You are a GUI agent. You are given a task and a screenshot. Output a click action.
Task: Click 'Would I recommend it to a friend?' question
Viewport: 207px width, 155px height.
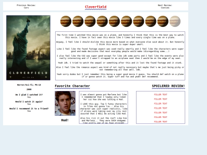(29, 109)
